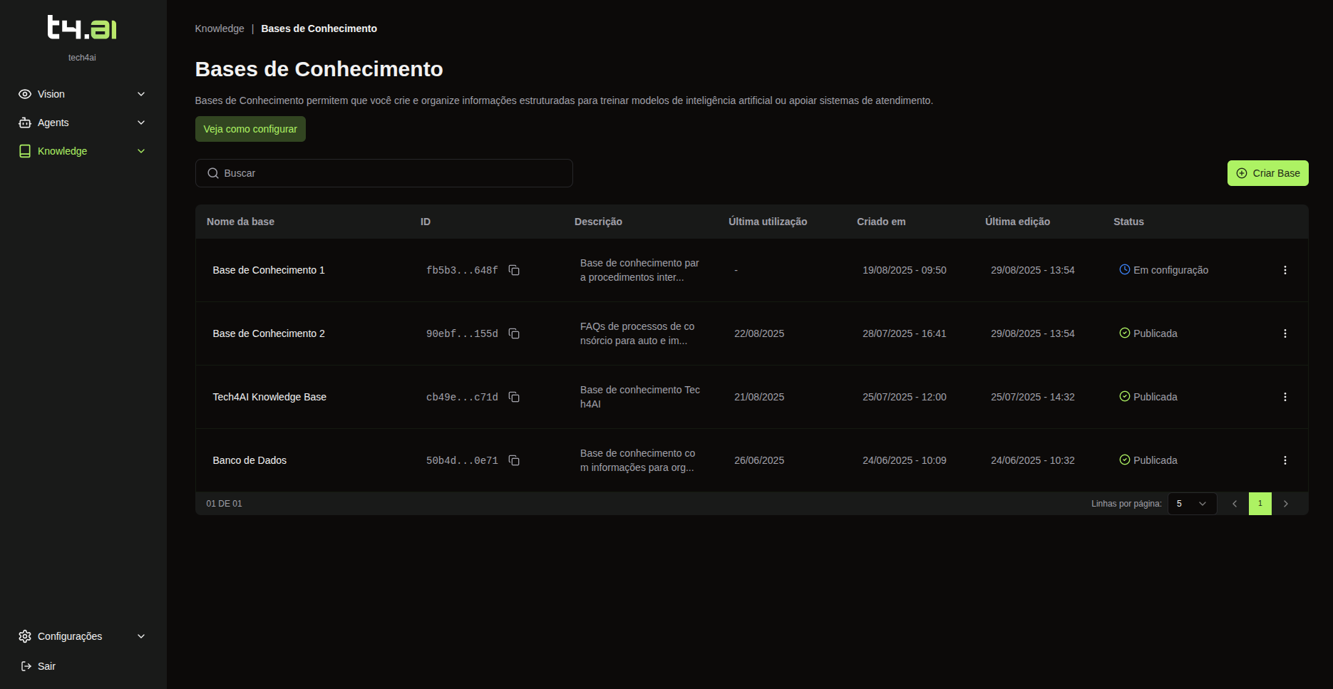Open actions menu for Banco de Dados row
Image resolution: width=1333 pixels, height=689 pixels.
(1285, 460)
